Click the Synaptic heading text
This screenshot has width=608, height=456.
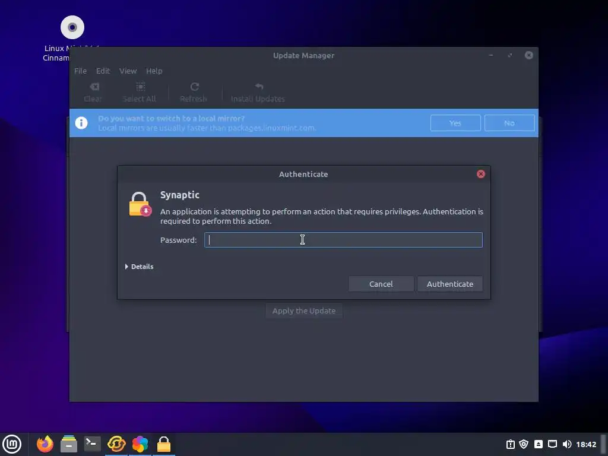point(179,195)
